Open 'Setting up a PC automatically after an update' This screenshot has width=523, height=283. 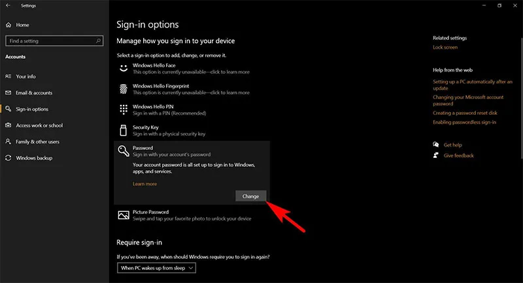pos(473,85)
